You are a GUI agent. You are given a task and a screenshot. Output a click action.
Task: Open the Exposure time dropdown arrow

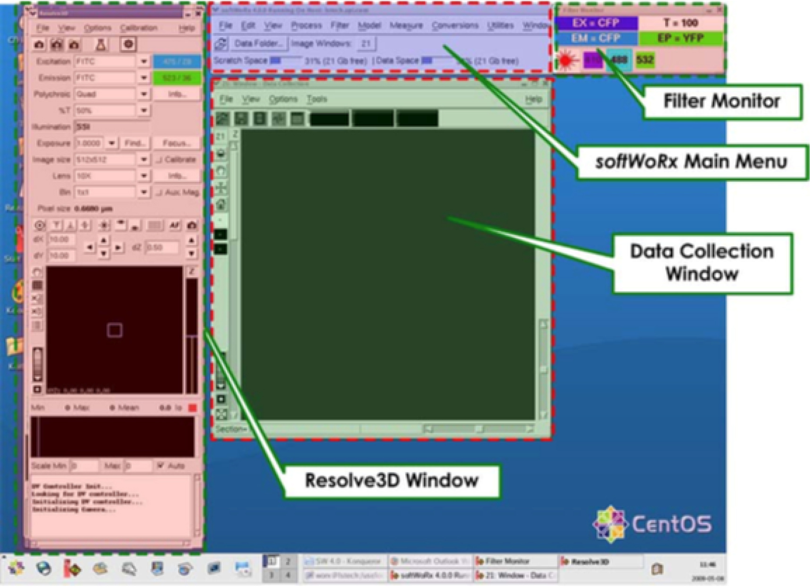(111, 143)
